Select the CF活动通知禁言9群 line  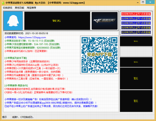pos(32,44)
